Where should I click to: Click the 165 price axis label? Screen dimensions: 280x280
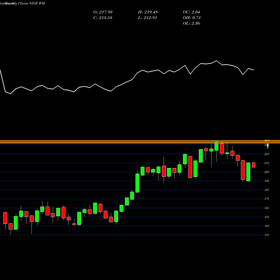click(x=267, y=208)
